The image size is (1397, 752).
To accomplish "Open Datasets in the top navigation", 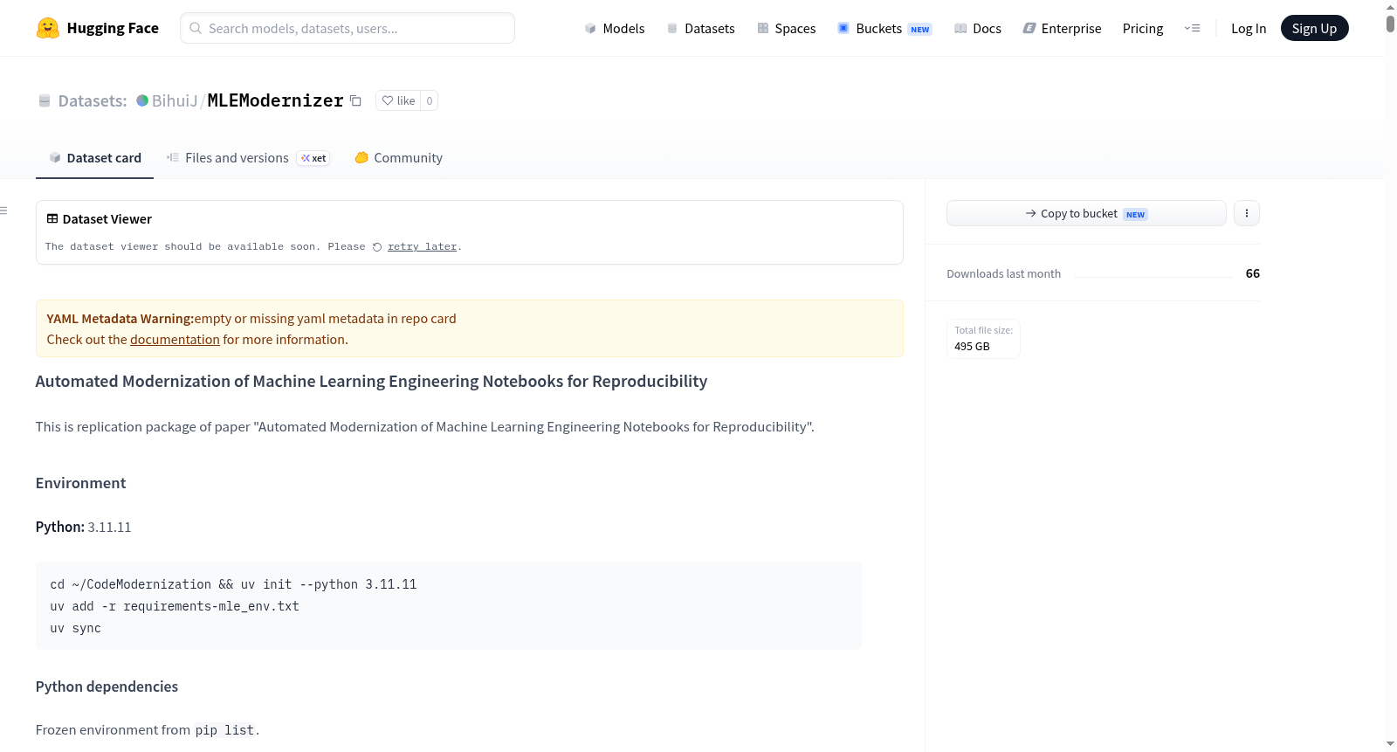I will click(x=700, y=28).
